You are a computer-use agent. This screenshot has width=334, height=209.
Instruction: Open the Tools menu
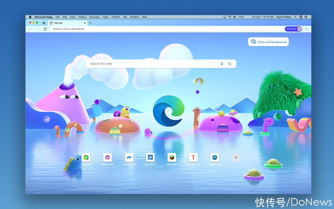[x=105, y=17]
